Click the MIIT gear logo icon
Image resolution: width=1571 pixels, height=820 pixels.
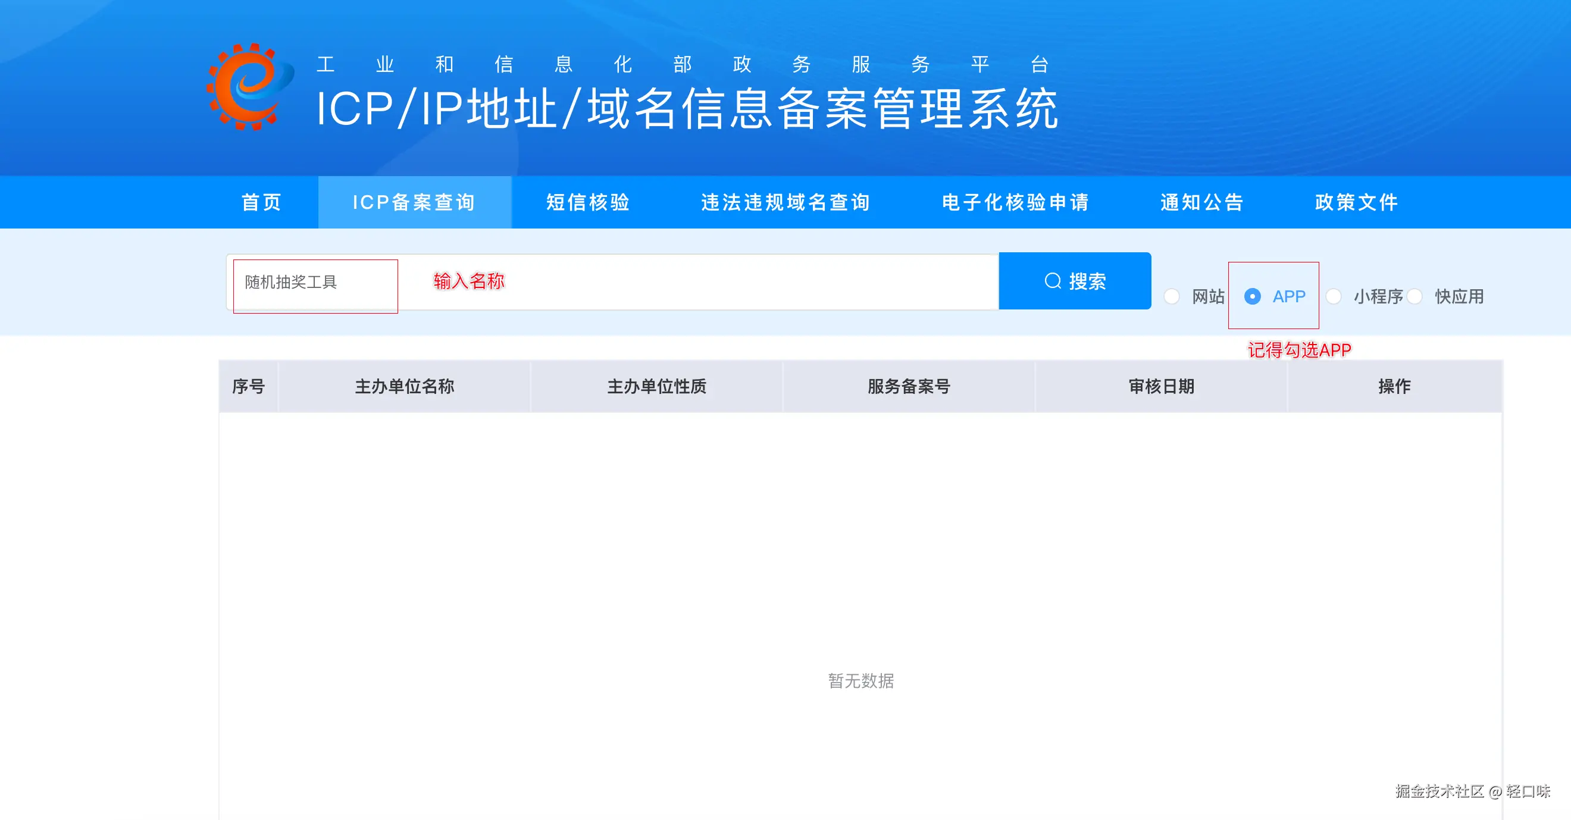pos(249,86)
